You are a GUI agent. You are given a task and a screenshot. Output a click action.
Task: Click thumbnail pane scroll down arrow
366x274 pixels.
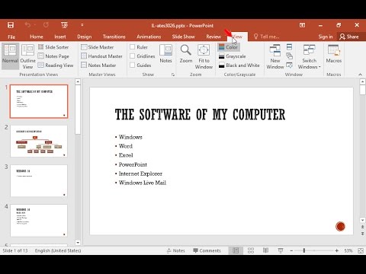(x=78, y=243)
